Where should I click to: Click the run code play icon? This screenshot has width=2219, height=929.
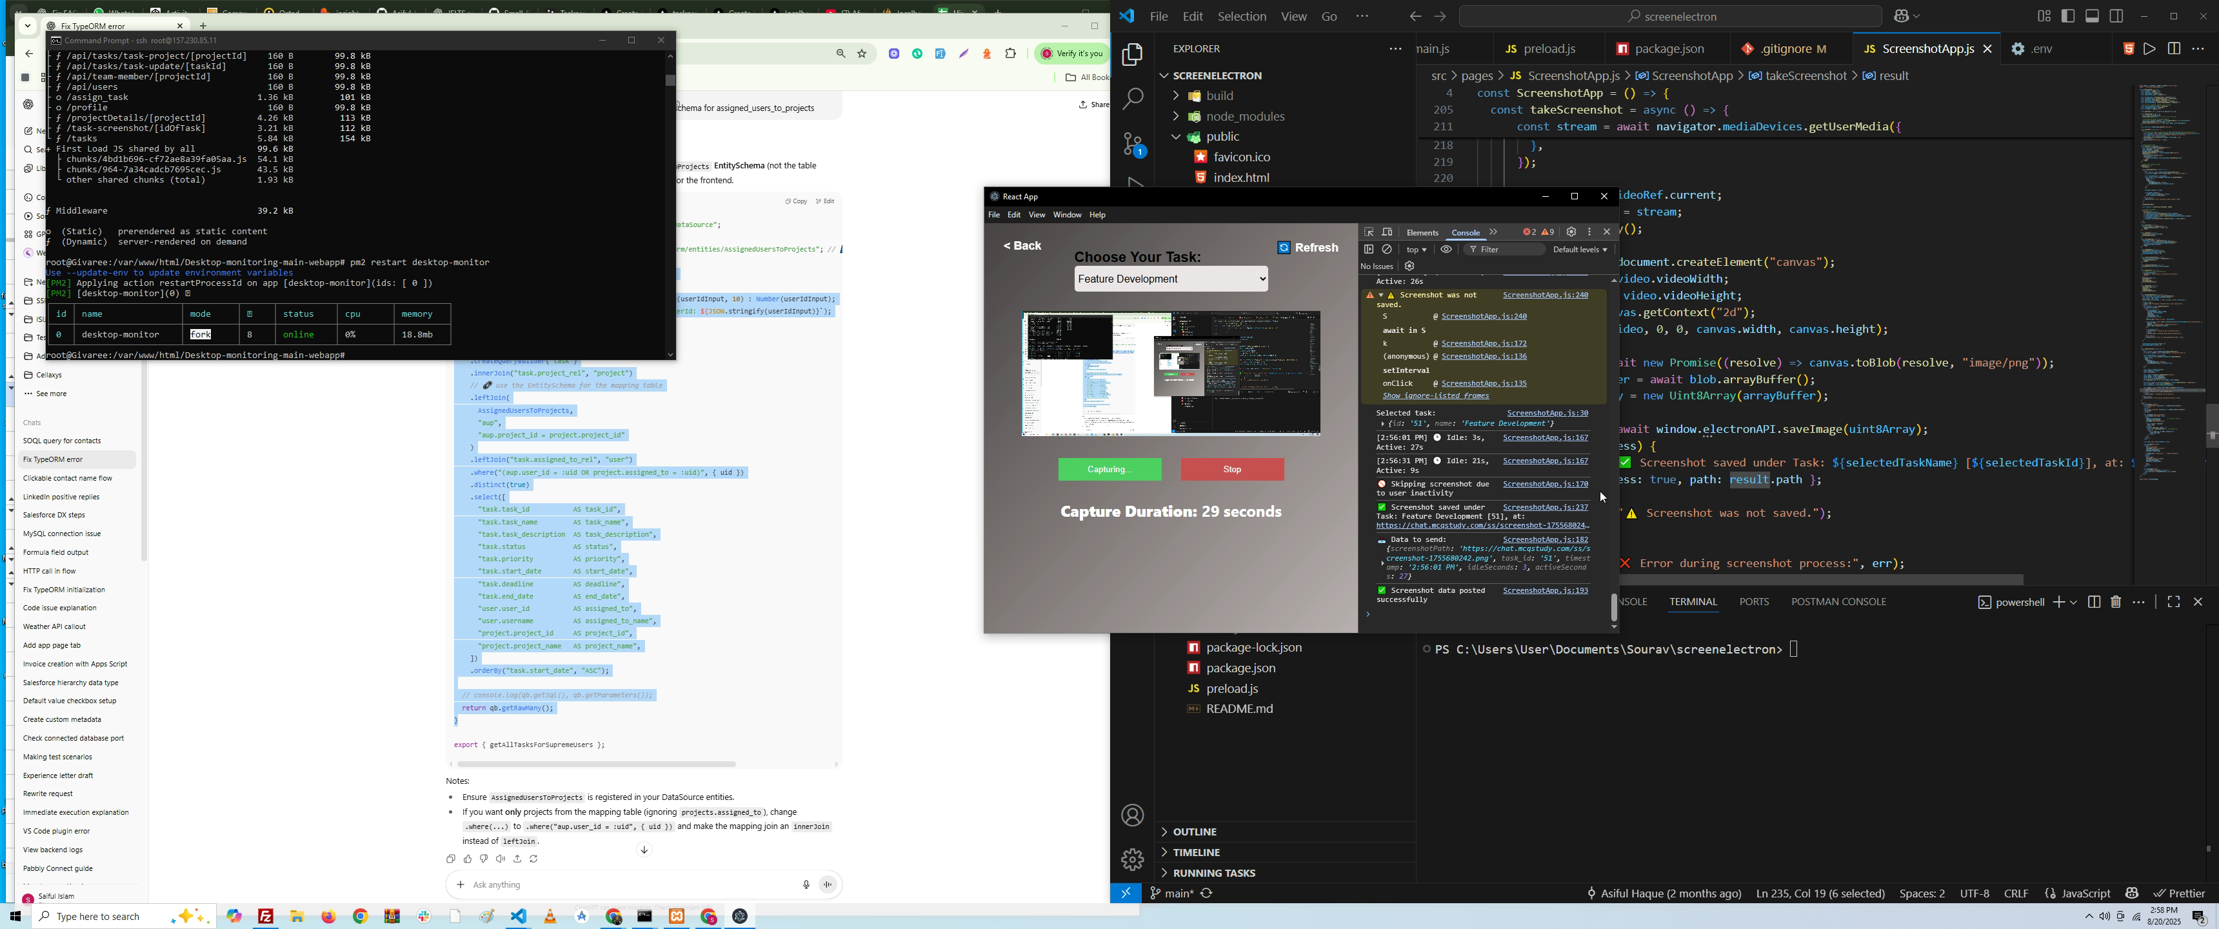(x=2149, y=50)
